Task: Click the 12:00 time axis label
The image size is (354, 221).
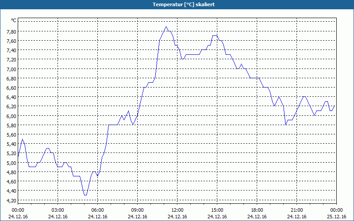Action: pyautogui.click(x=177, y=210)
